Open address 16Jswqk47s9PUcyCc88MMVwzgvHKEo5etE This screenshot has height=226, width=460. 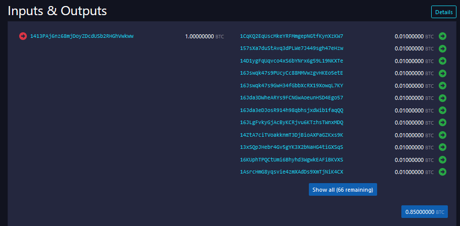coord(292,73)
